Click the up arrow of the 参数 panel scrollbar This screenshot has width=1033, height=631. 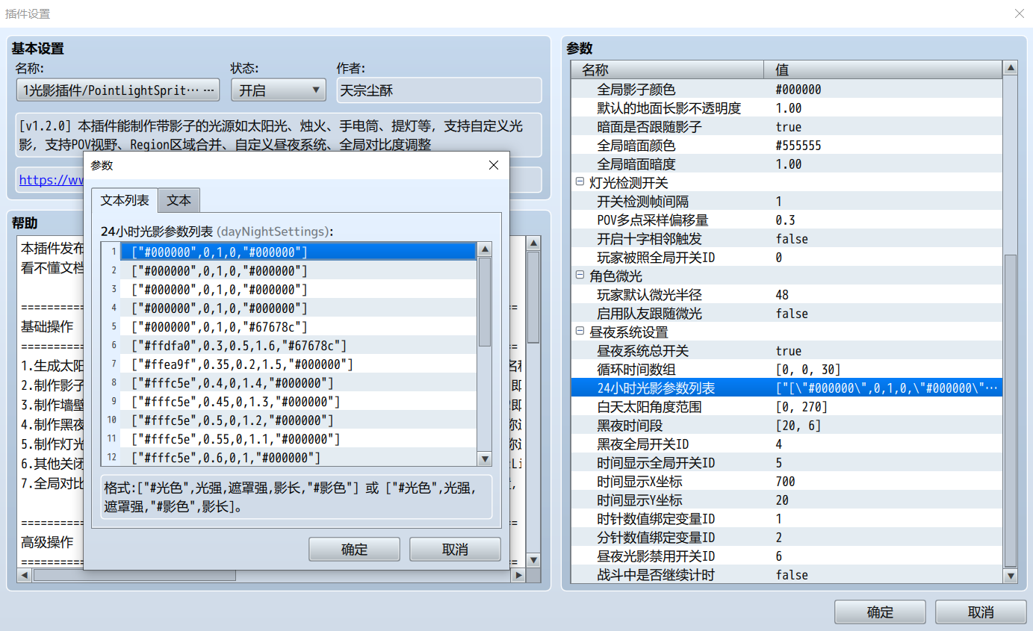(x=1011, y=68)
